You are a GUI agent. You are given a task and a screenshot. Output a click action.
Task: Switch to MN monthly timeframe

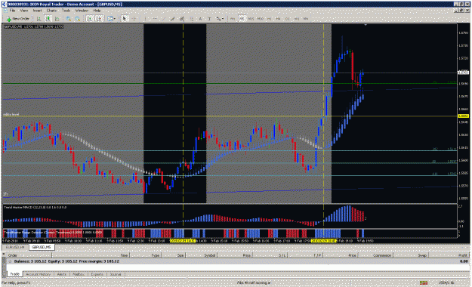tap(306, 19)
